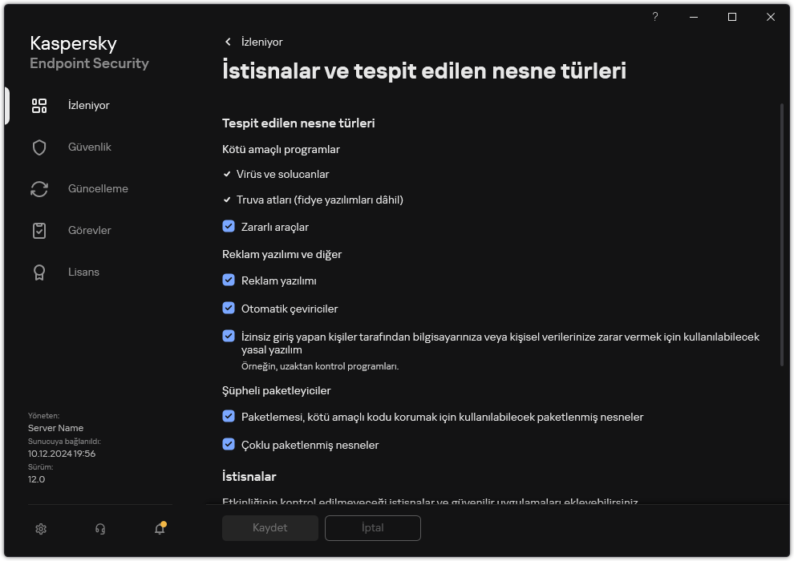Cancel changes with the İptal button

coord(372,528)
